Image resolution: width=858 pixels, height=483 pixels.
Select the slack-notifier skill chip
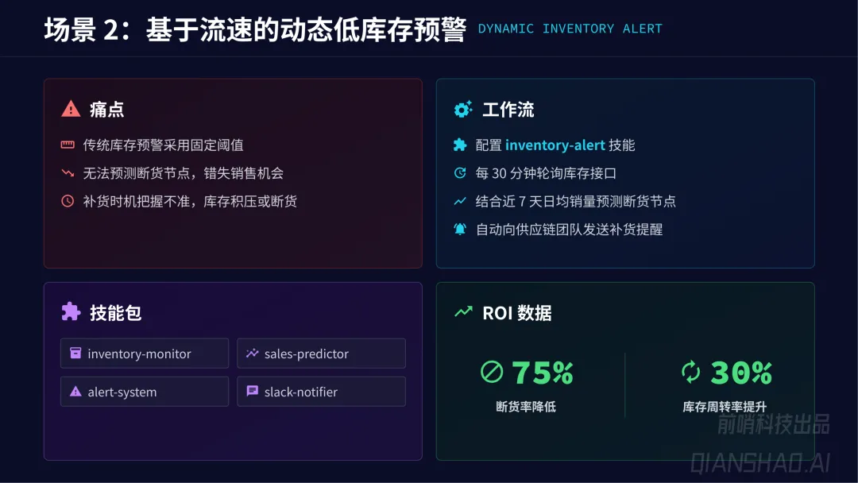pos(321,392)
